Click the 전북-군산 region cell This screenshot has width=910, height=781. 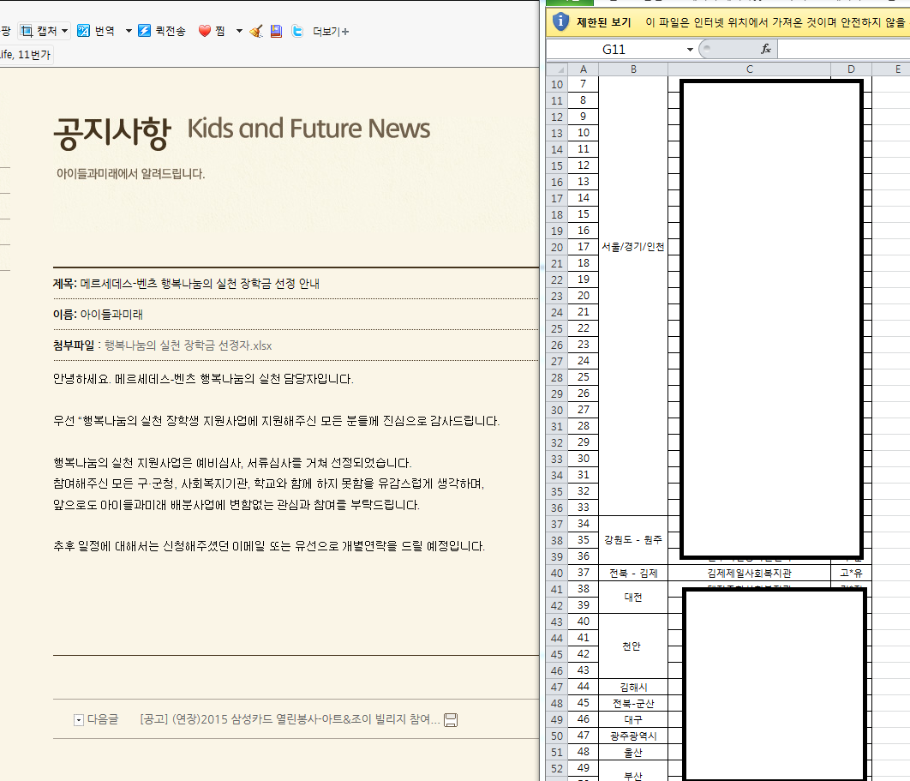tap(633, 703)
